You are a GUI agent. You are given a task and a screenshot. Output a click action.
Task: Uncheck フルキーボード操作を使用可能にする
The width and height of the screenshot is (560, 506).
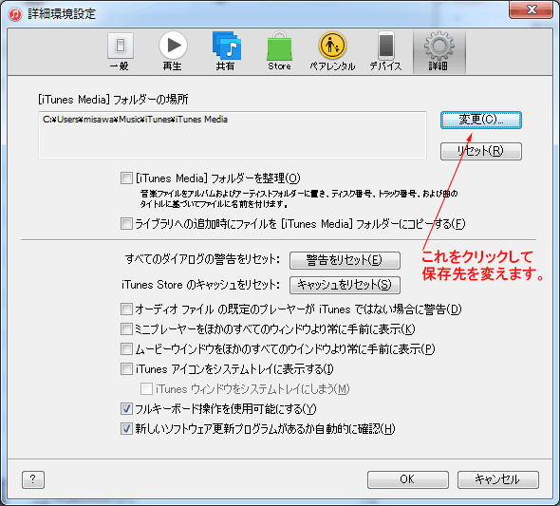point(126,408)
